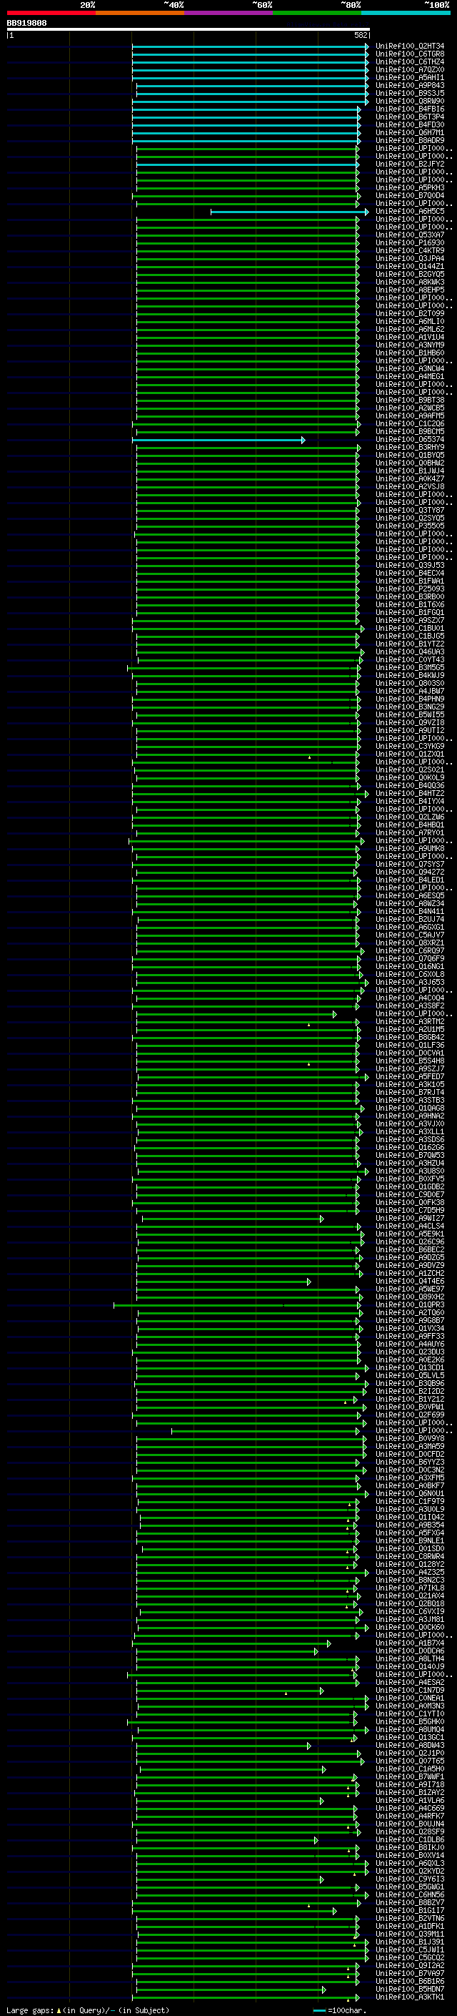This screenshot has width=457, height=2016.
Task: Click the truncated cyan alignment bar of O65374
Action: (x=219, y=440)
